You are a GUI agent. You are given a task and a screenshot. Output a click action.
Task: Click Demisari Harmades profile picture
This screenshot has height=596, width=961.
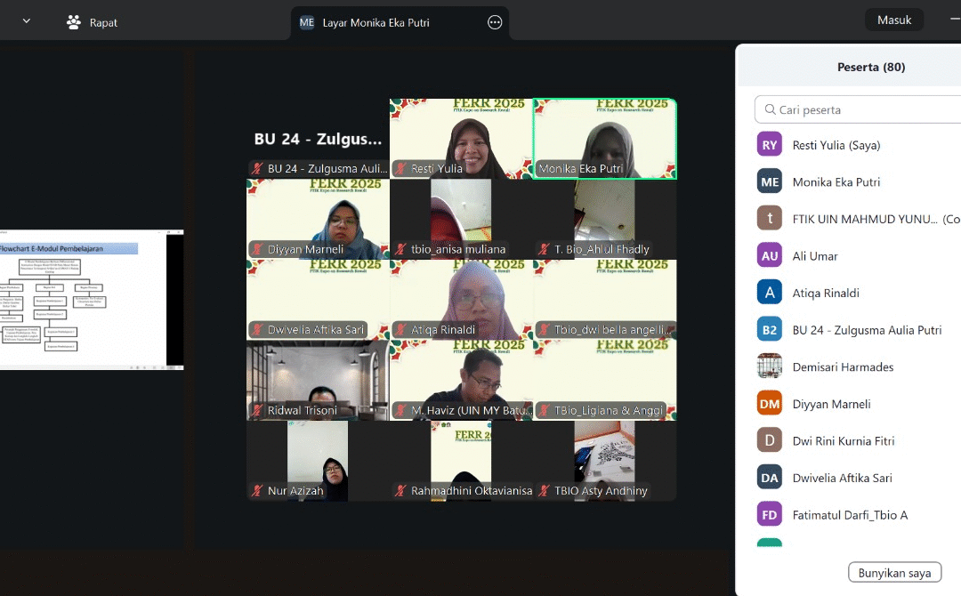tap(770, 366)
